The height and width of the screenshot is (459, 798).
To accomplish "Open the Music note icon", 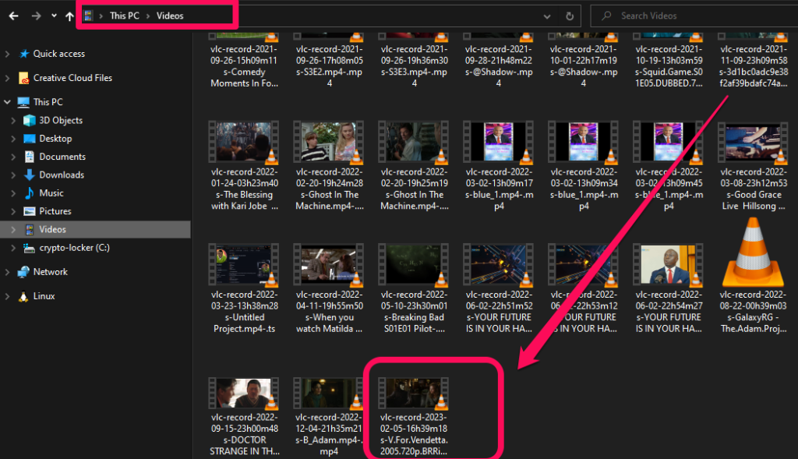I will [30, 192].
